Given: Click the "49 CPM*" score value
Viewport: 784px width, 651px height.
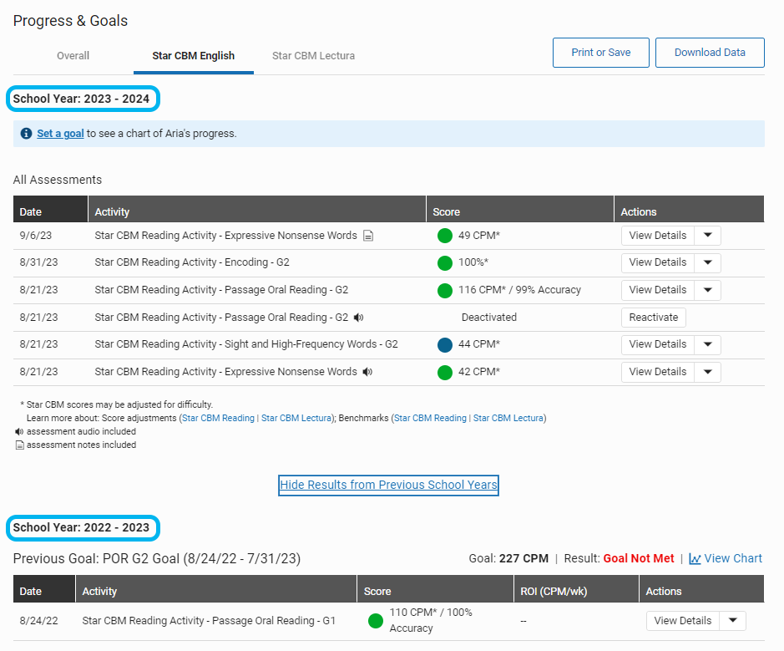Looking at the screenshot, I should [x=479, y=235].
